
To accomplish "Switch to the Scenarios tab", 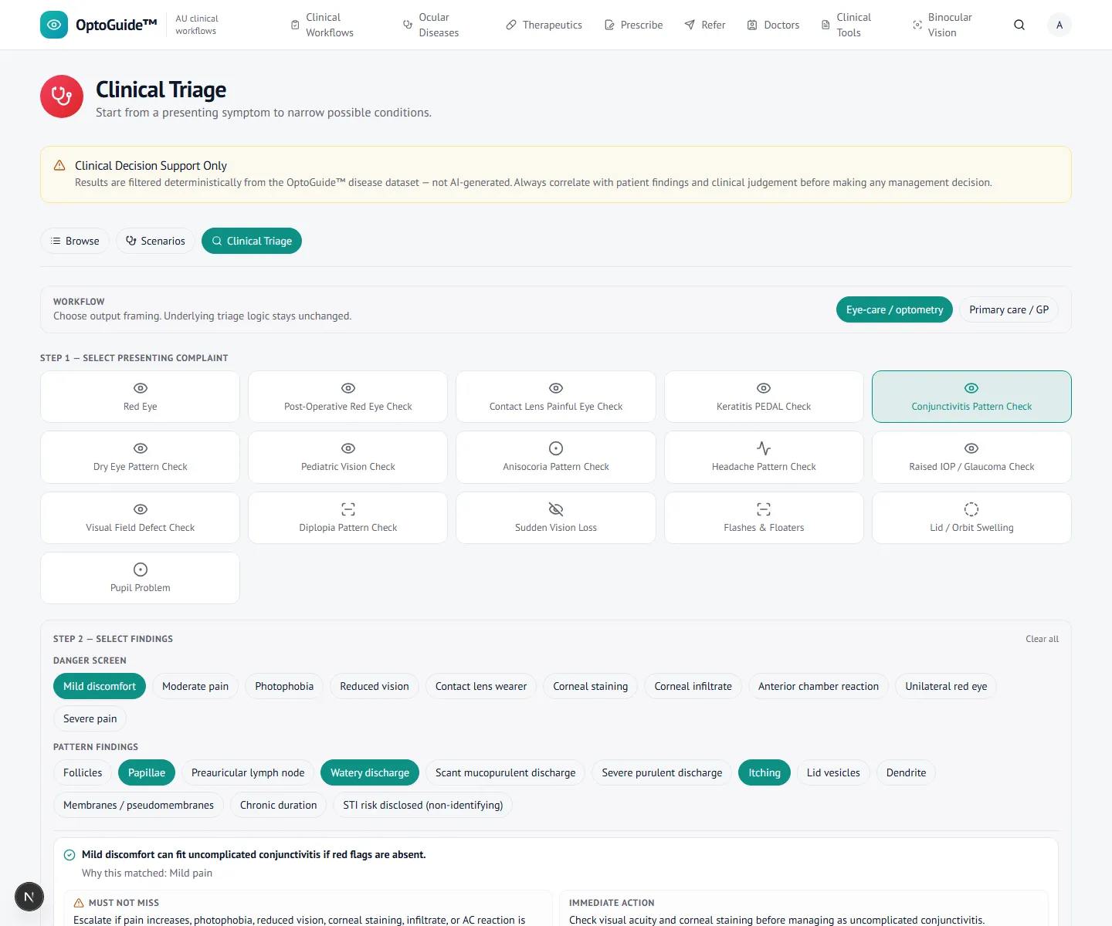I will pyautogui.click(x=155, y=241).
